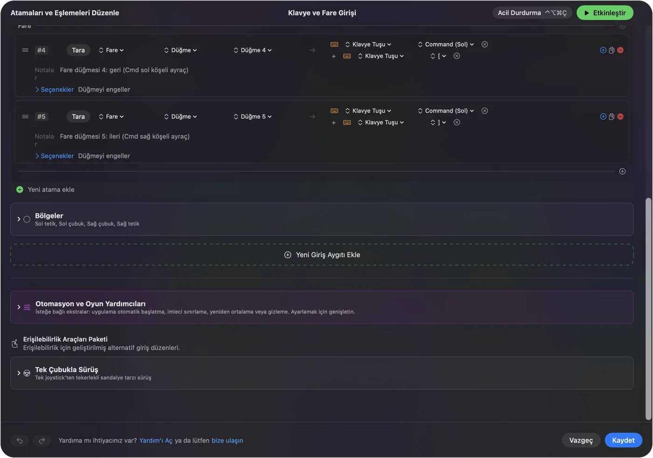653x458 pixels.
Task: Click the Kaydet button
Action: coord(623,440)
